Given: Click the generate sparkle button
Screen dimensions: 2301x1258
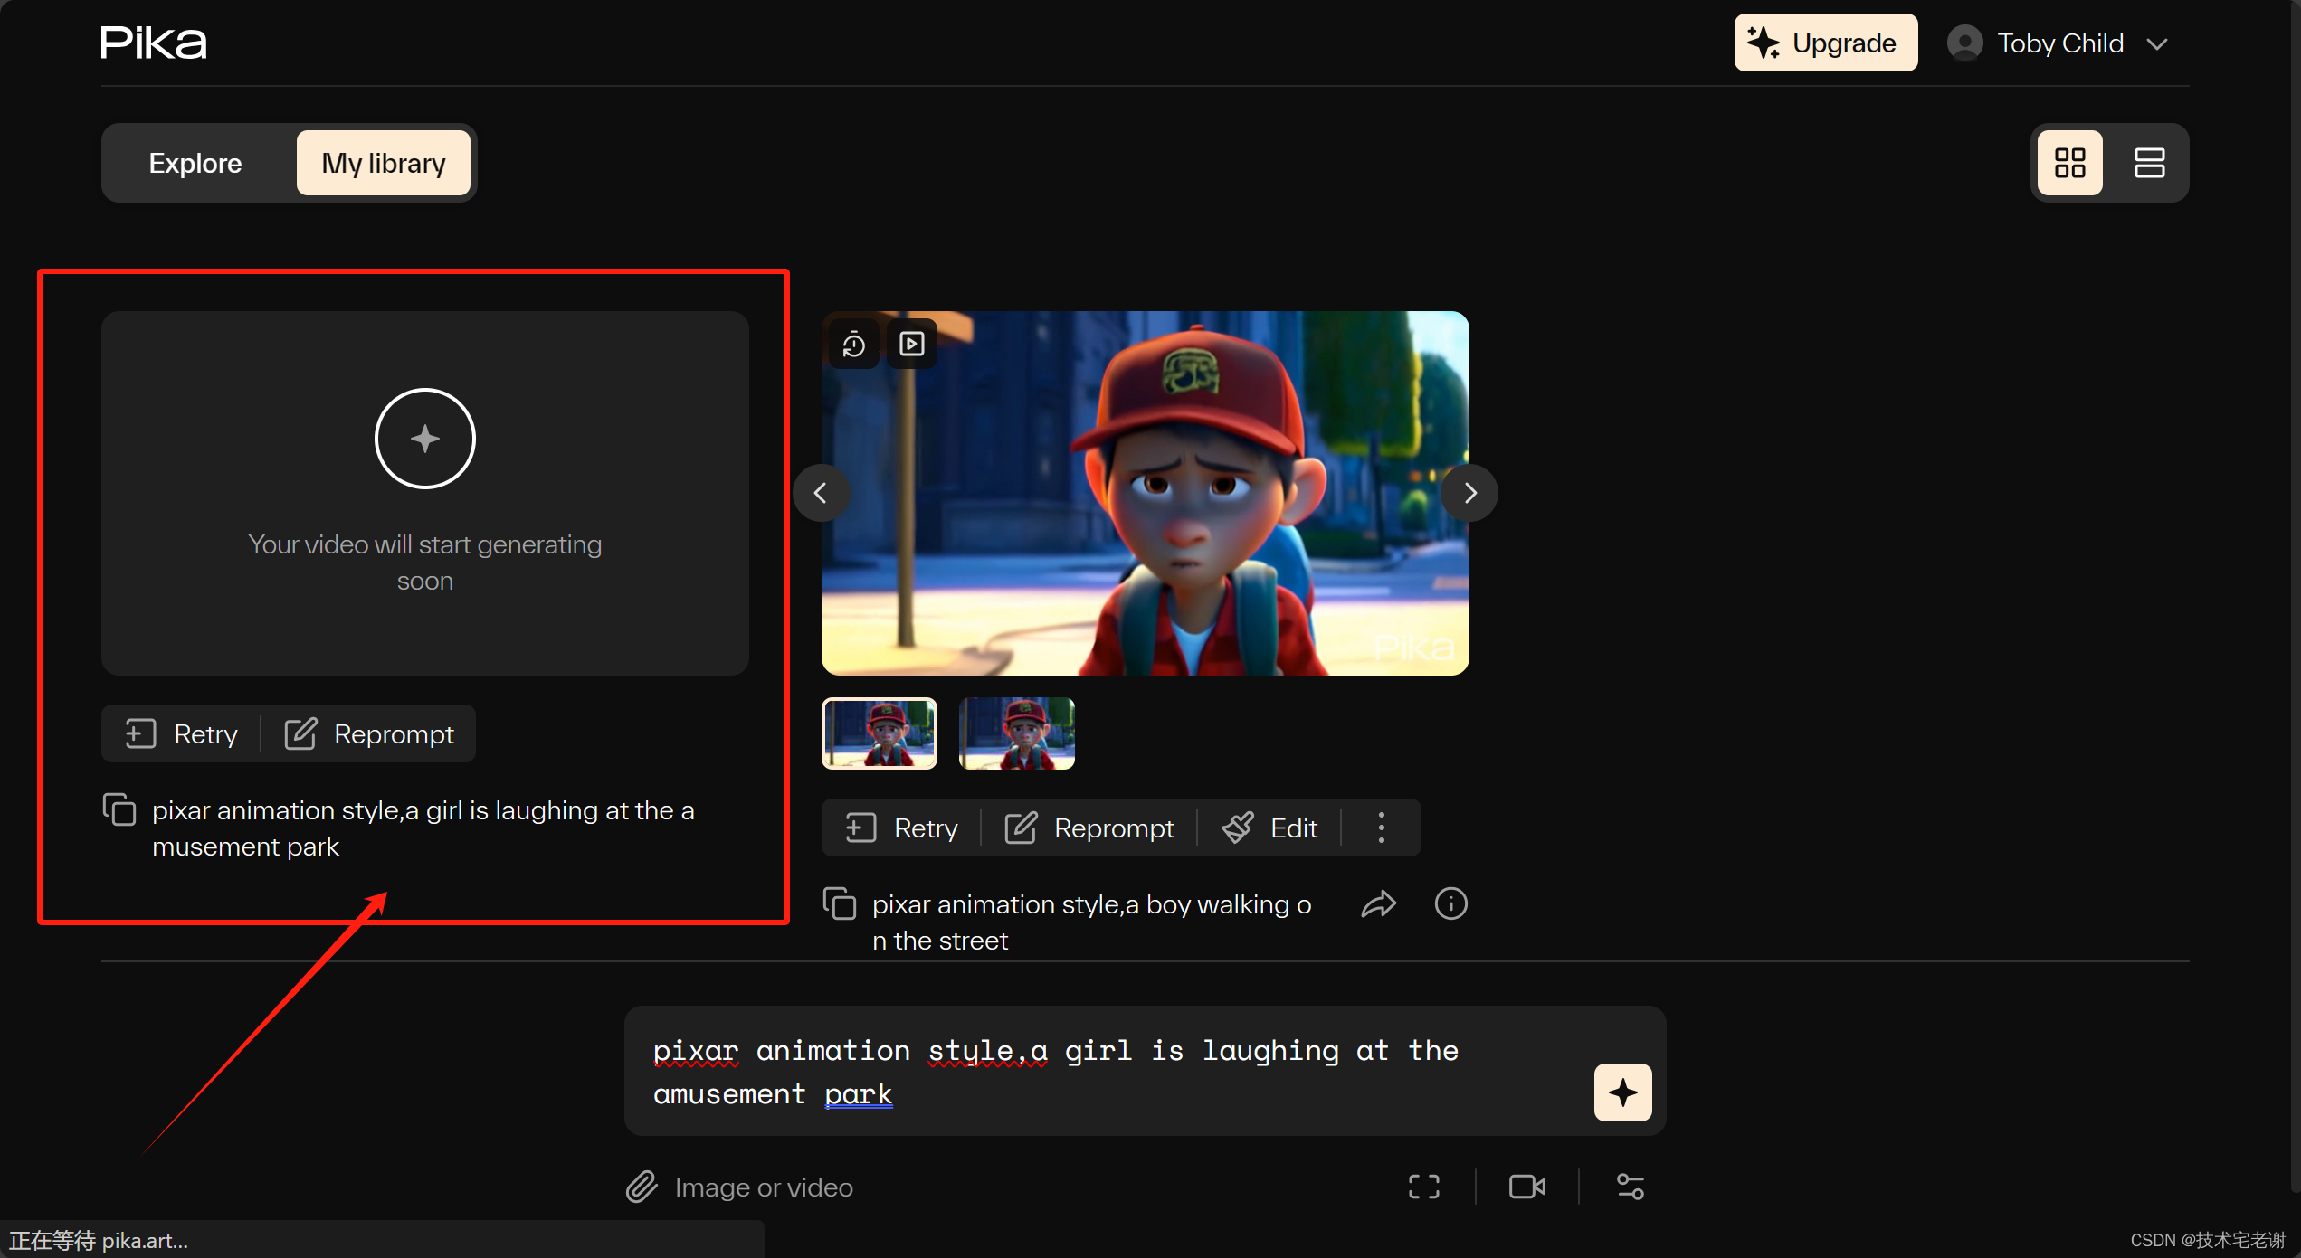Looking at the screenshot, I should point(1622,1092).
